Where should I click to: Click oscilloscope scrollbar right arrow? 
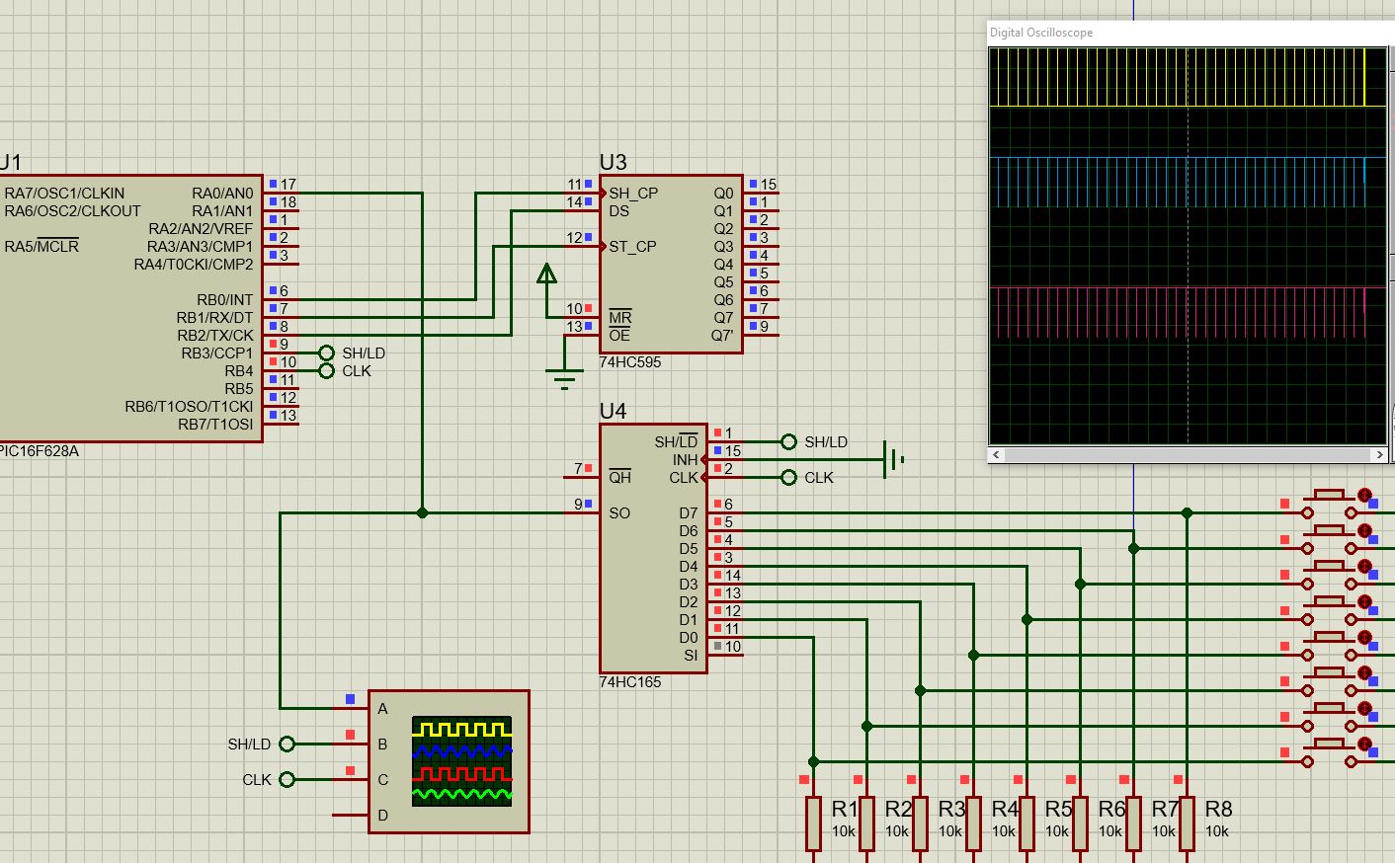click(1379, 454)
